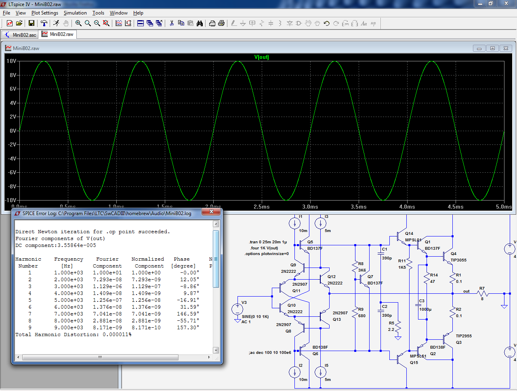Open Control Panel via hammer icon
Screen dimensions: 517x391
tap(44, 23)
